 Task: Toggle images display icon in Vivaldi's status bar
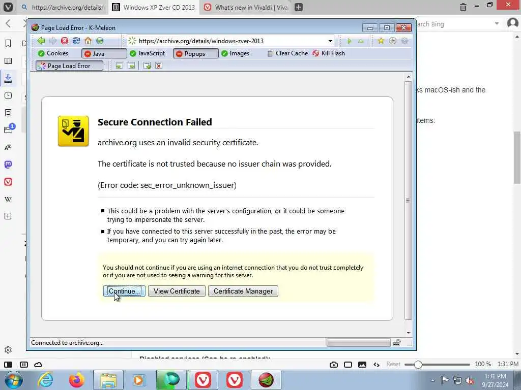point(362,365)
